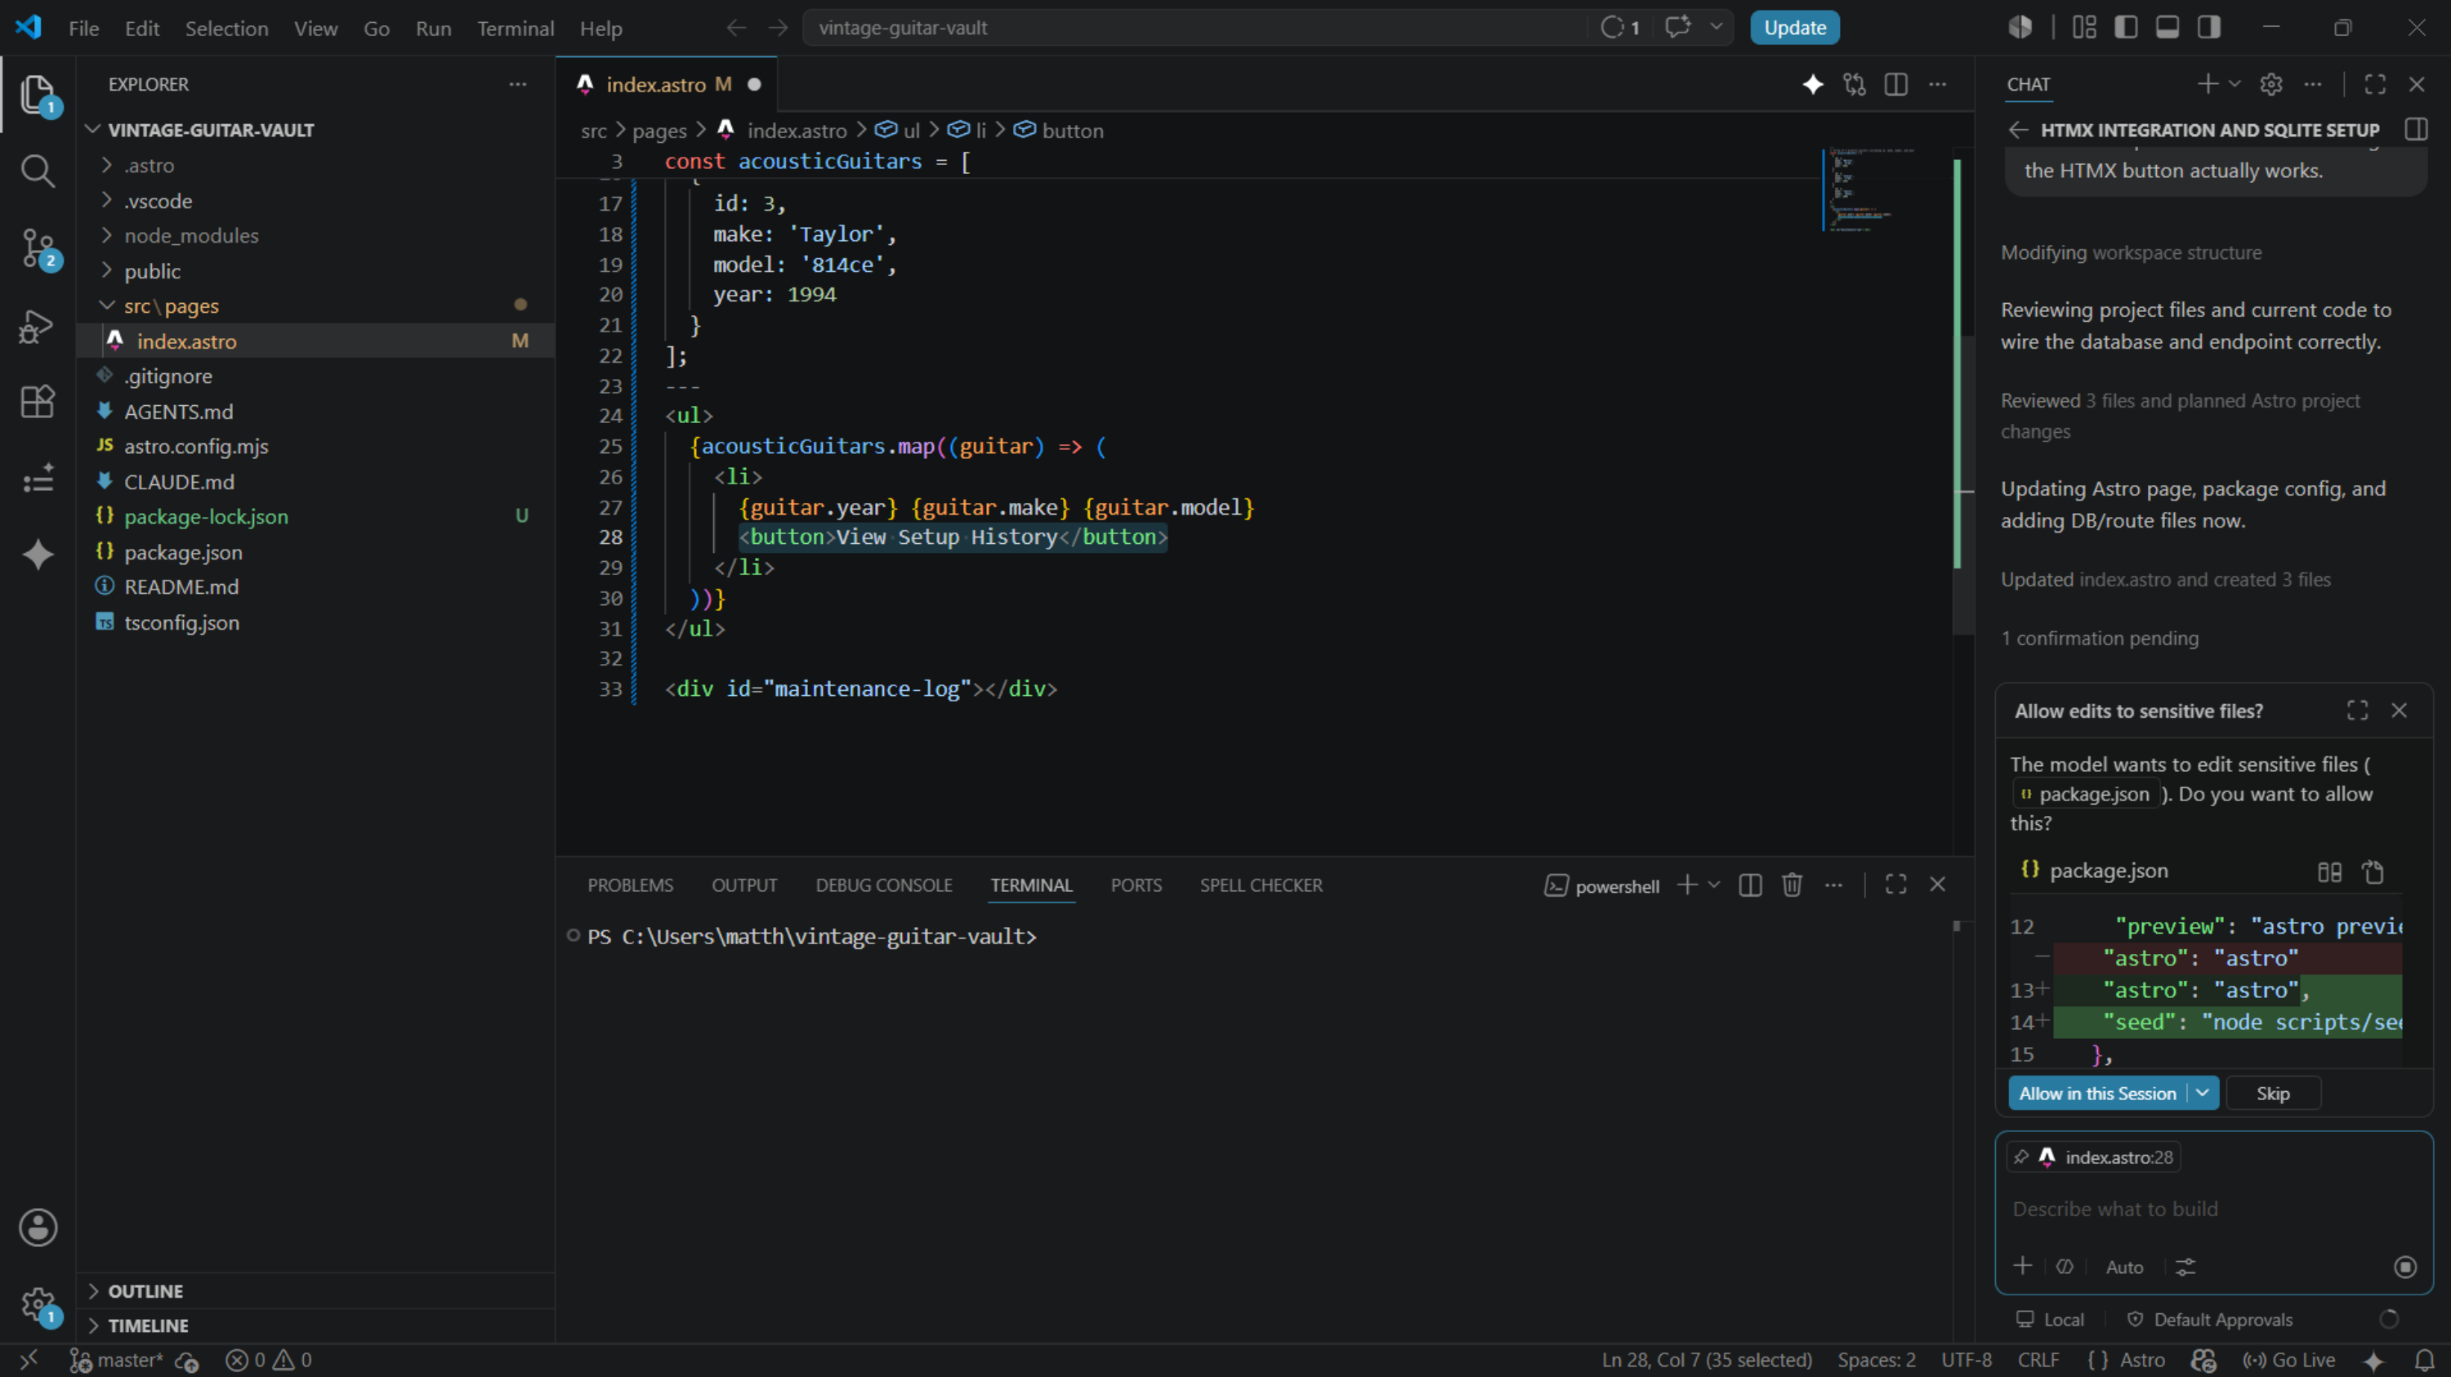Screen dimensions: 2451x1377
Task: Open the Selection menu
Action: (226, 29)
